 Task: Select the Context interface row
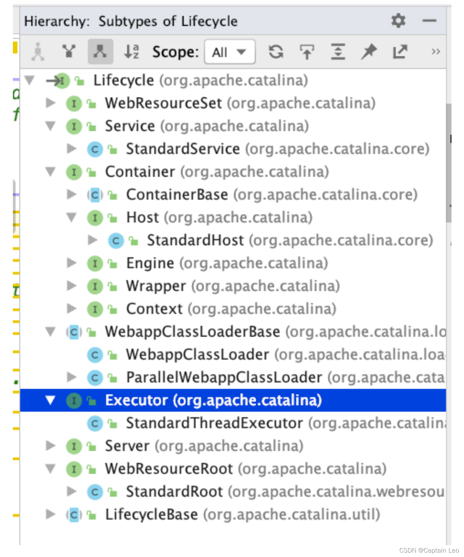233,309
